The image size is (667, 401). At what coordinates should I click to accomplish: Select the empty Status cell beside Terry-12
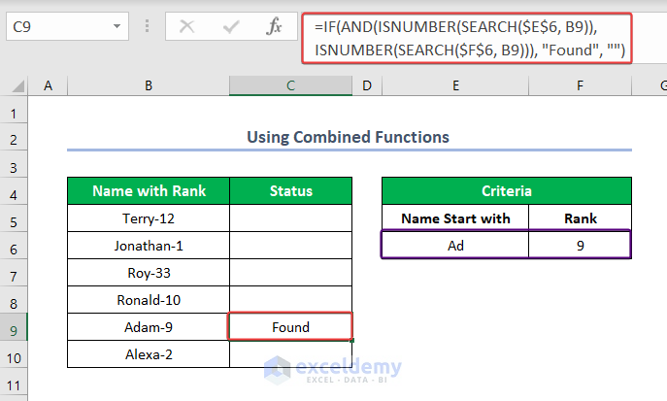click(x=291, y=218)
